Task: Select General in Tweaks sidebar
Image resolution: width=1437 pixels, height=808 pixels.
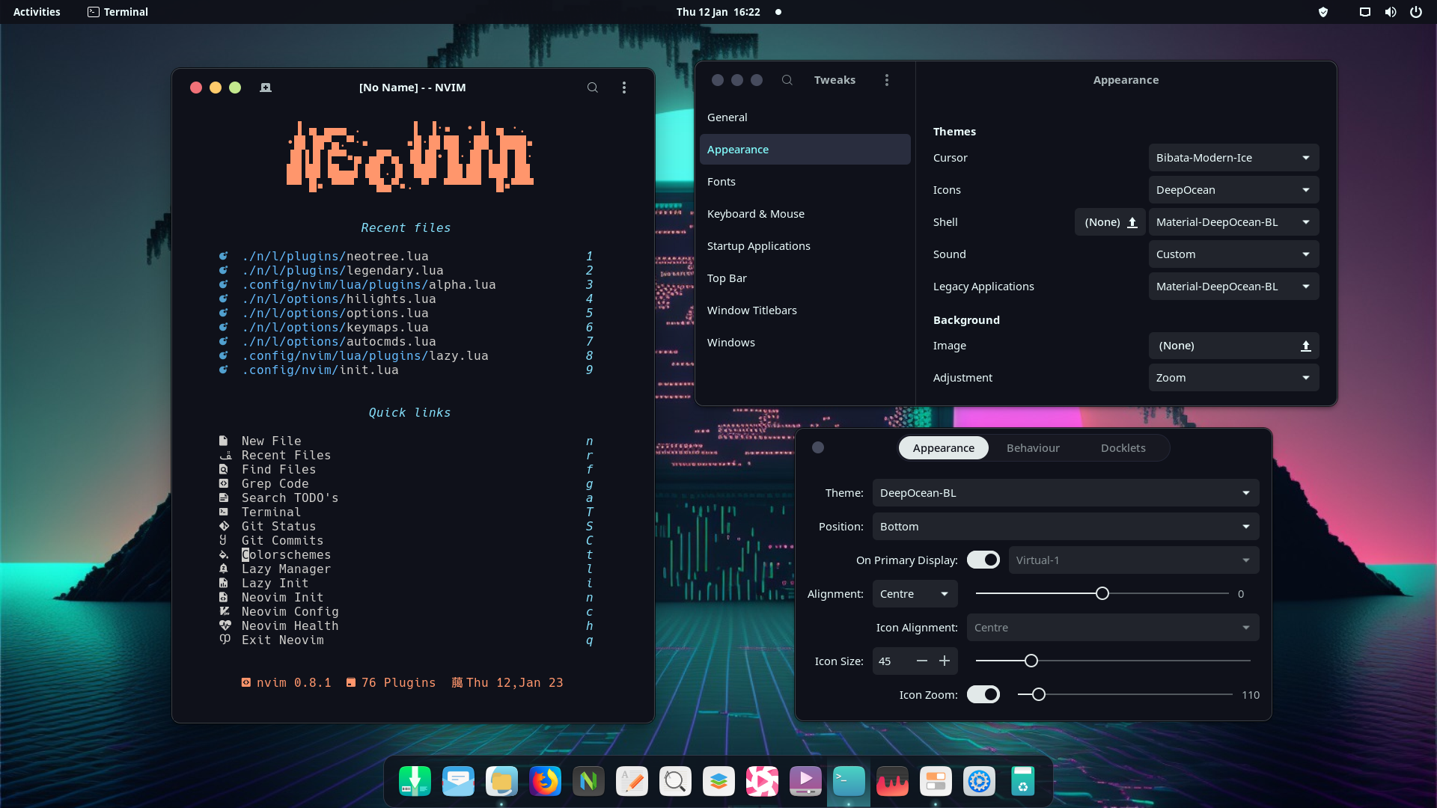Action: (x=805, y=117)
